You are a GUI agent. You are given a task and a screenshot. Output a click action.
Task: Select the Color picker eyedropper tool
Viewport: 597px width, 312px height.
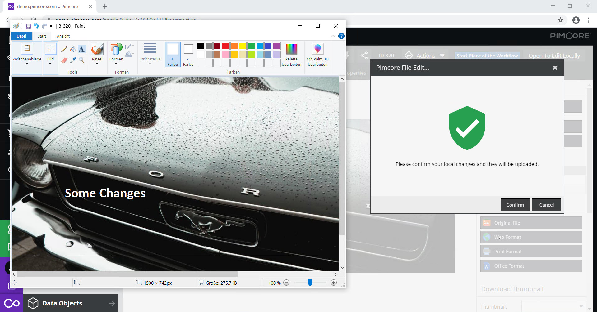coord(73,60)
